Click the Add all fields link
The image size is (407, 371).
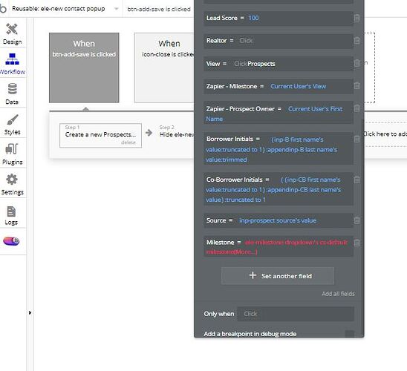coord(338,294)
